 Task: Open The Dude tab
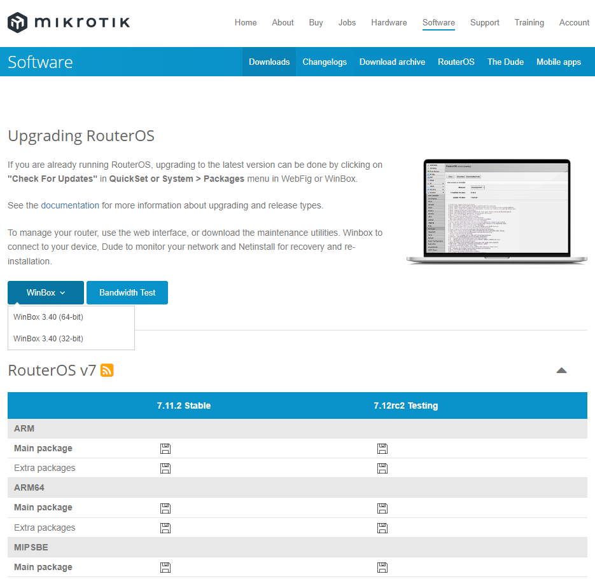[x=505, y=62]
